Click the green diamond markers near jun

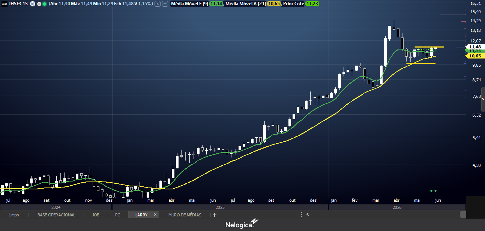(x=433, y=191)
